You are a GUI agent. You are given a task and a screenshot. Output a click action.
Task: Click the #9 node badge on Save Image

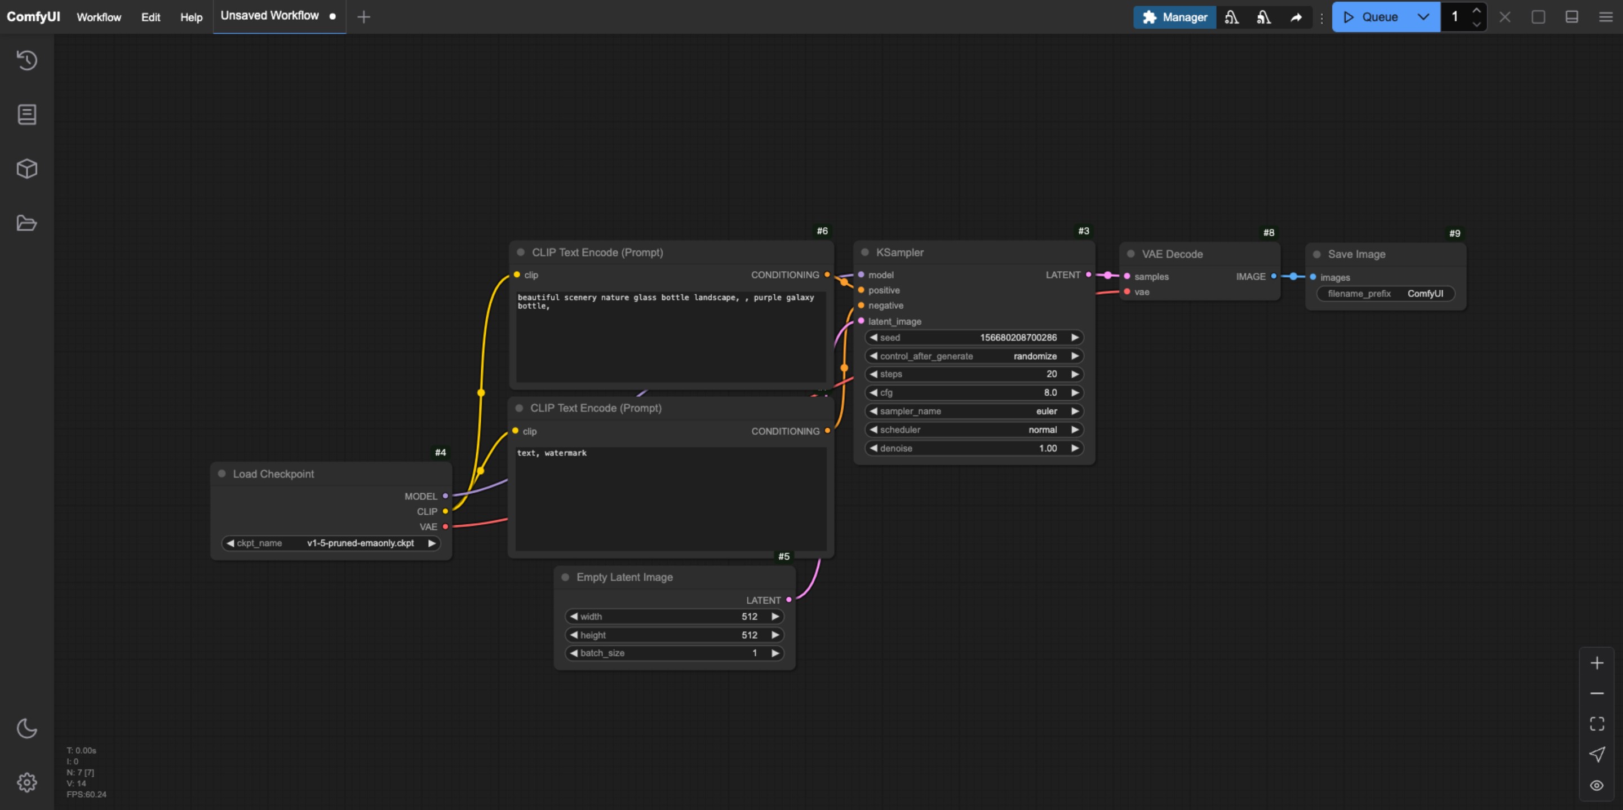click(x=1454, y=233)
